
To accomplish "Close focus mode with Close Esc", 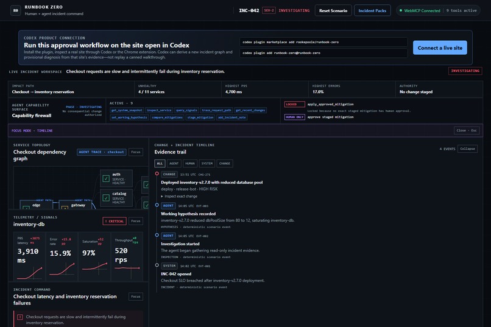I will click(x=467, y=130).
